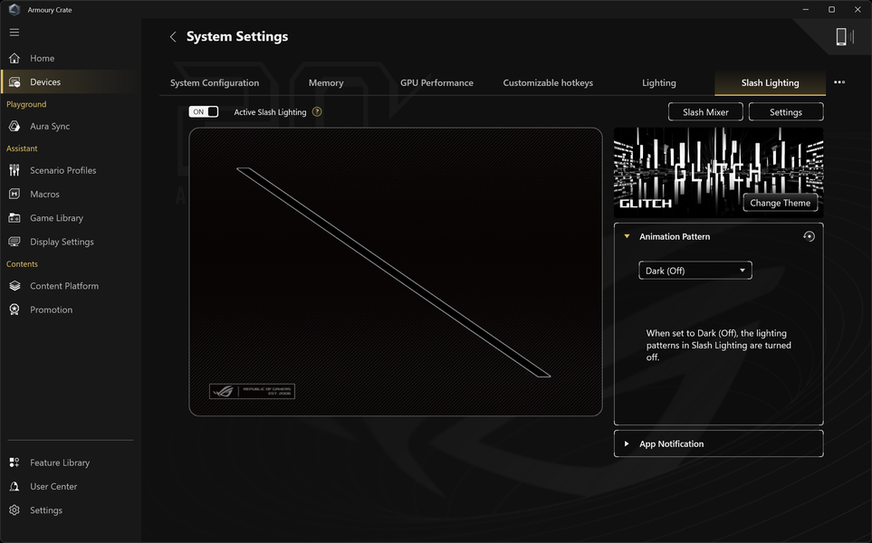872x543 pixels.
Task: Click the Content Platform icon
Action: pos(14,286)
